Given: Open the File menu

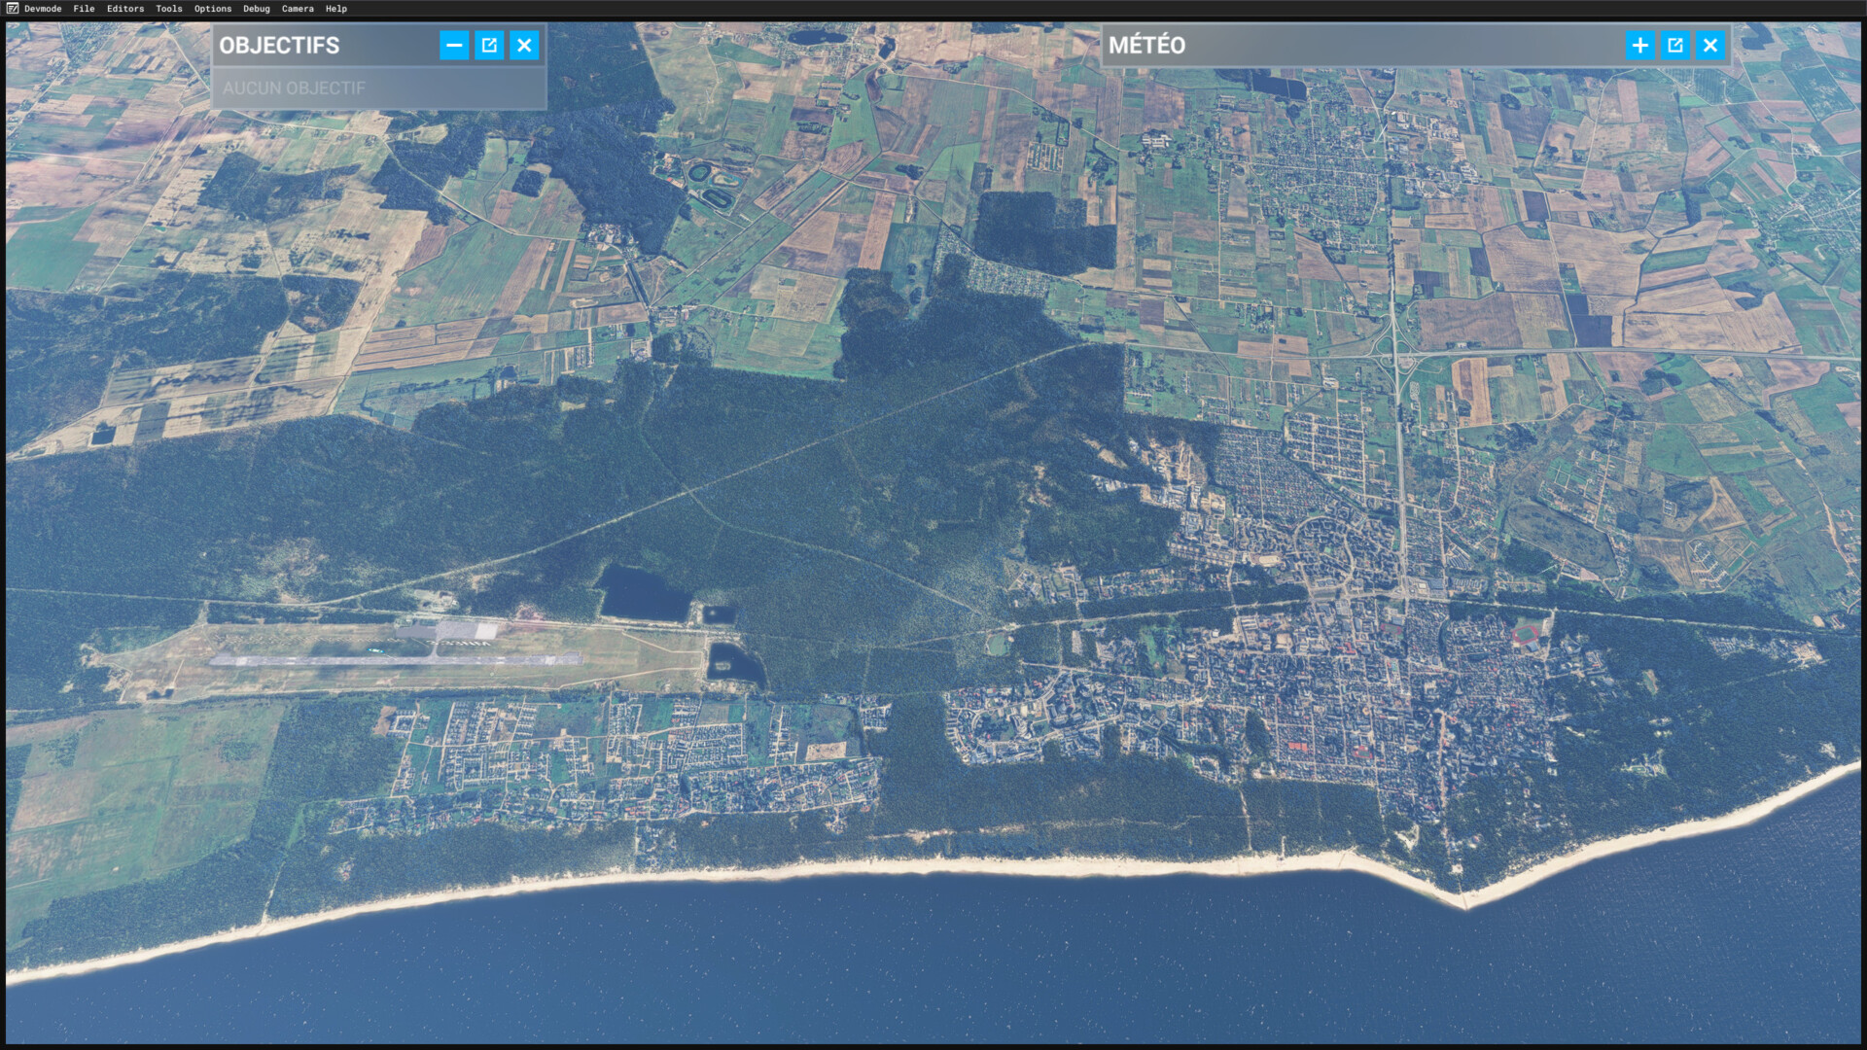Looking at the screenshot, I should tap(84, 9).
